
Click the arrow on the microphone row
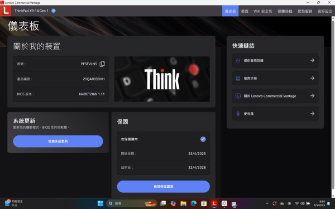pos(312,114)
